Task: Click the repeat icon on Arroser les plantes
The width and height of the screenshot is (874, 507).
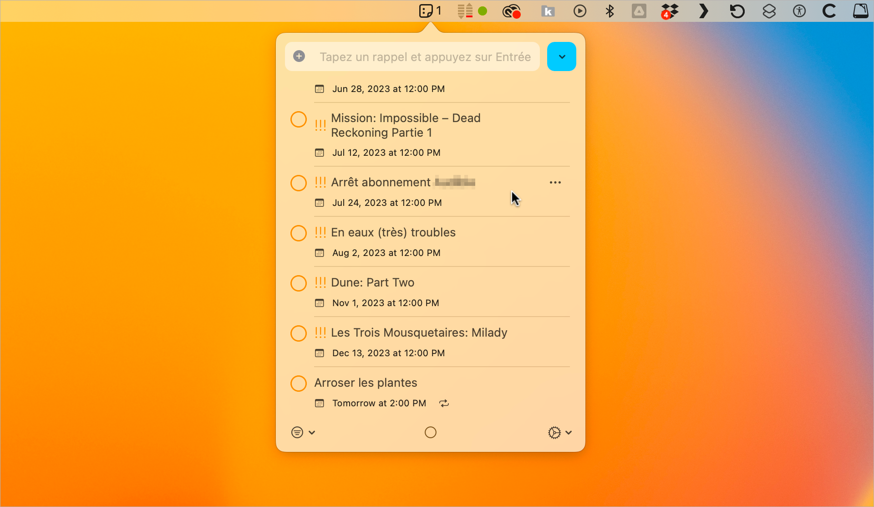Action: coord(444,403)
